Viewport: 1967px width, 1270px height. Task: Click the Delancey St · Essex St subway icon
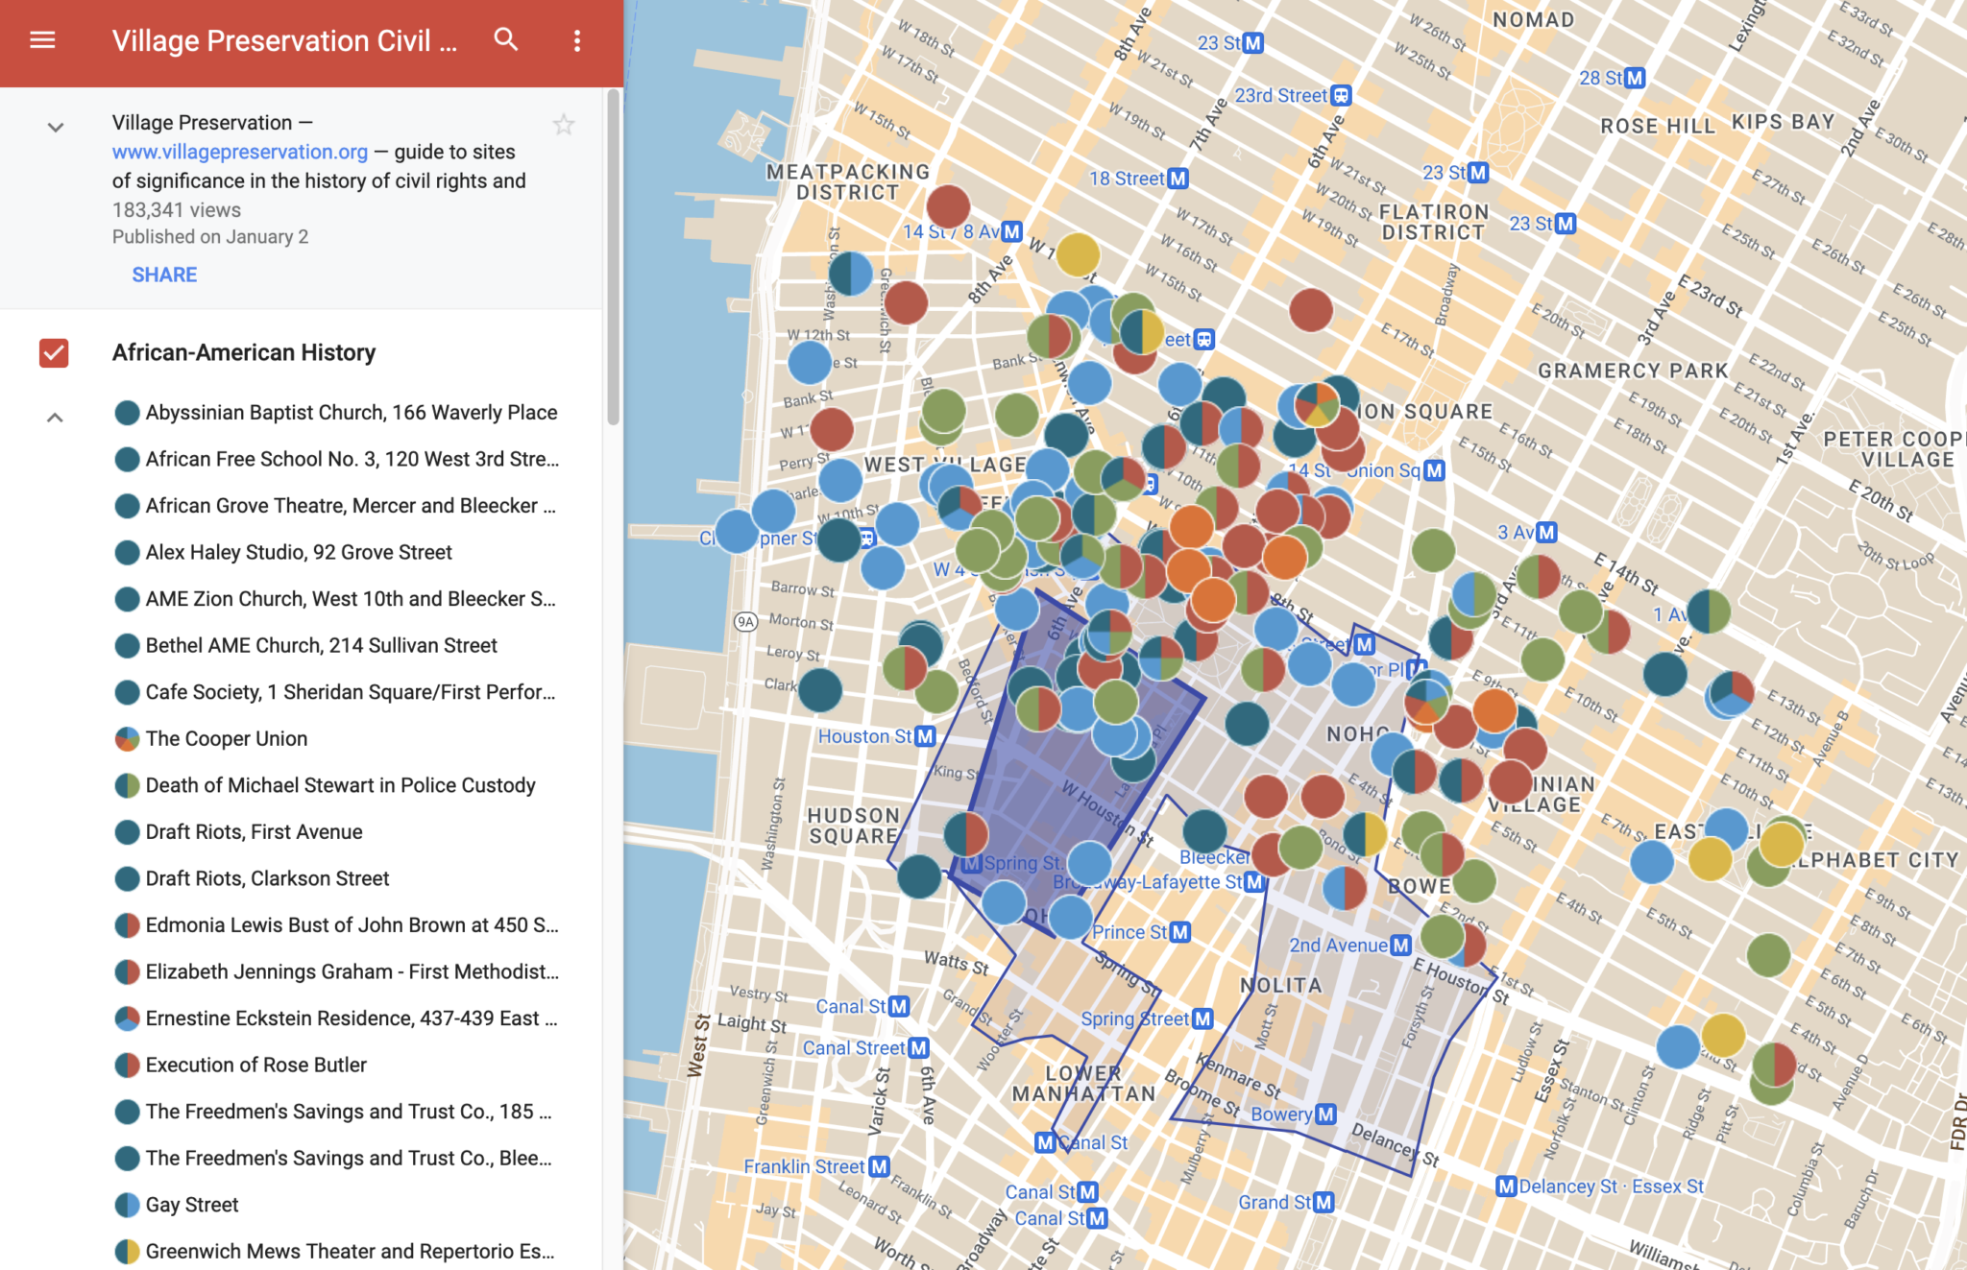point(1506,1186)
